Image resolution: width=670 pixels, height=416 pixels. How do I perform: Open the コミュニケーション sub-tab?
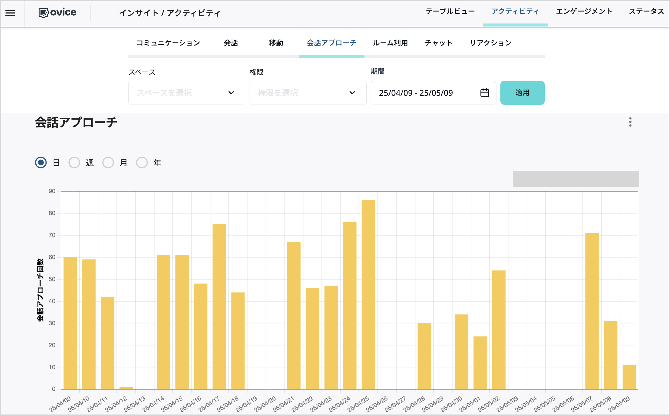pyautogui.click(x=168, y=43)
